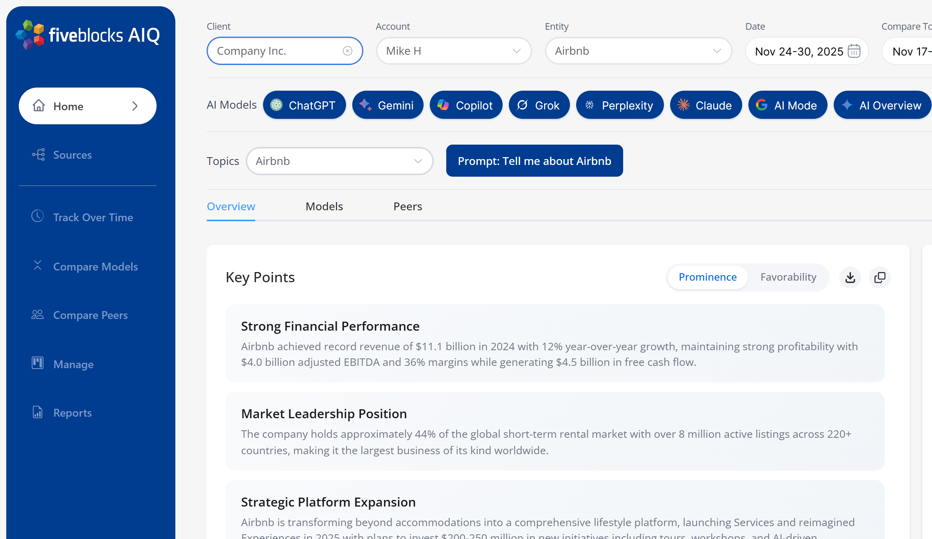Open the Date calendar icon
The height and width of the screenshot is (539, 932).
pyautogui.click(x=854, y=51)
